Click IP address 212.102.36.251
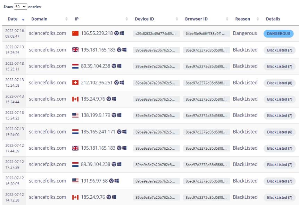The width and height of the screenshot is (299, 205). (97, 82)
